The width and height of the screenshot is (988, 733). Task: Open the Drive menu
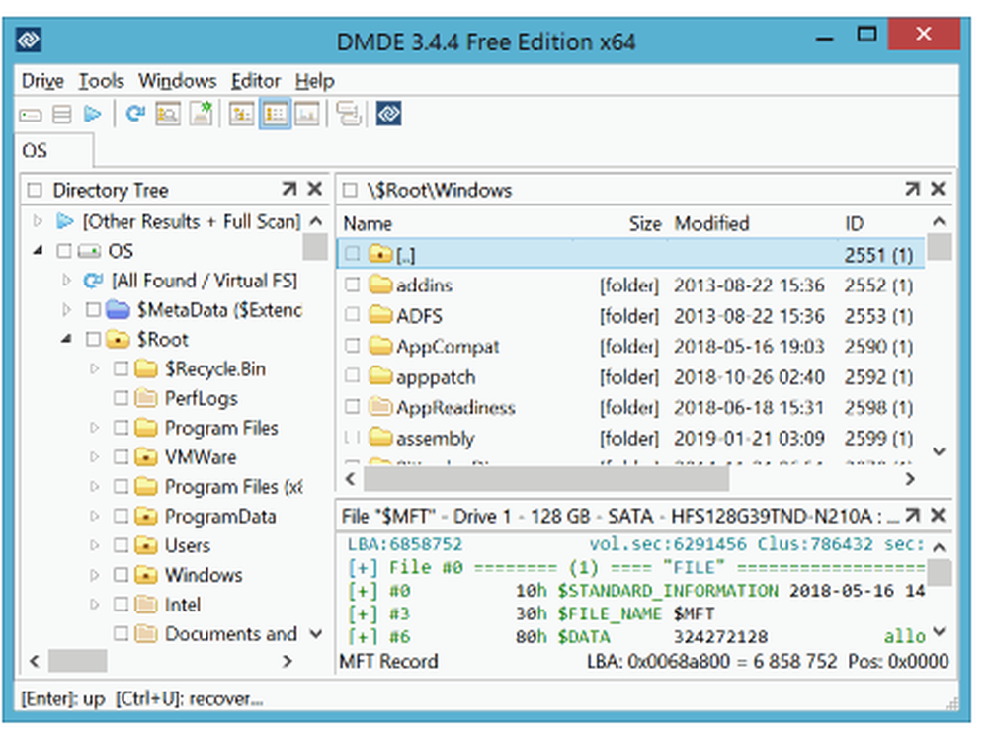click(42, 81)
